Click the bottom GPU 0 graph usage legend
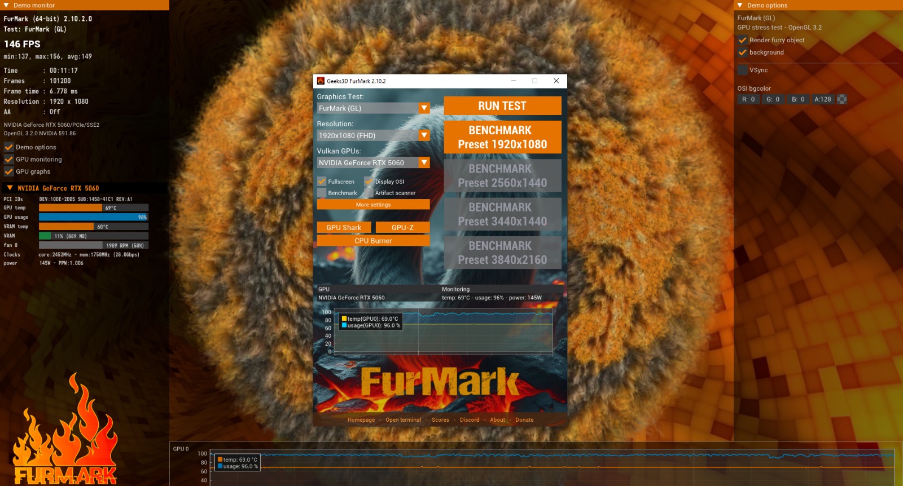Screen dimensions: 903x486 click(238, 466)
